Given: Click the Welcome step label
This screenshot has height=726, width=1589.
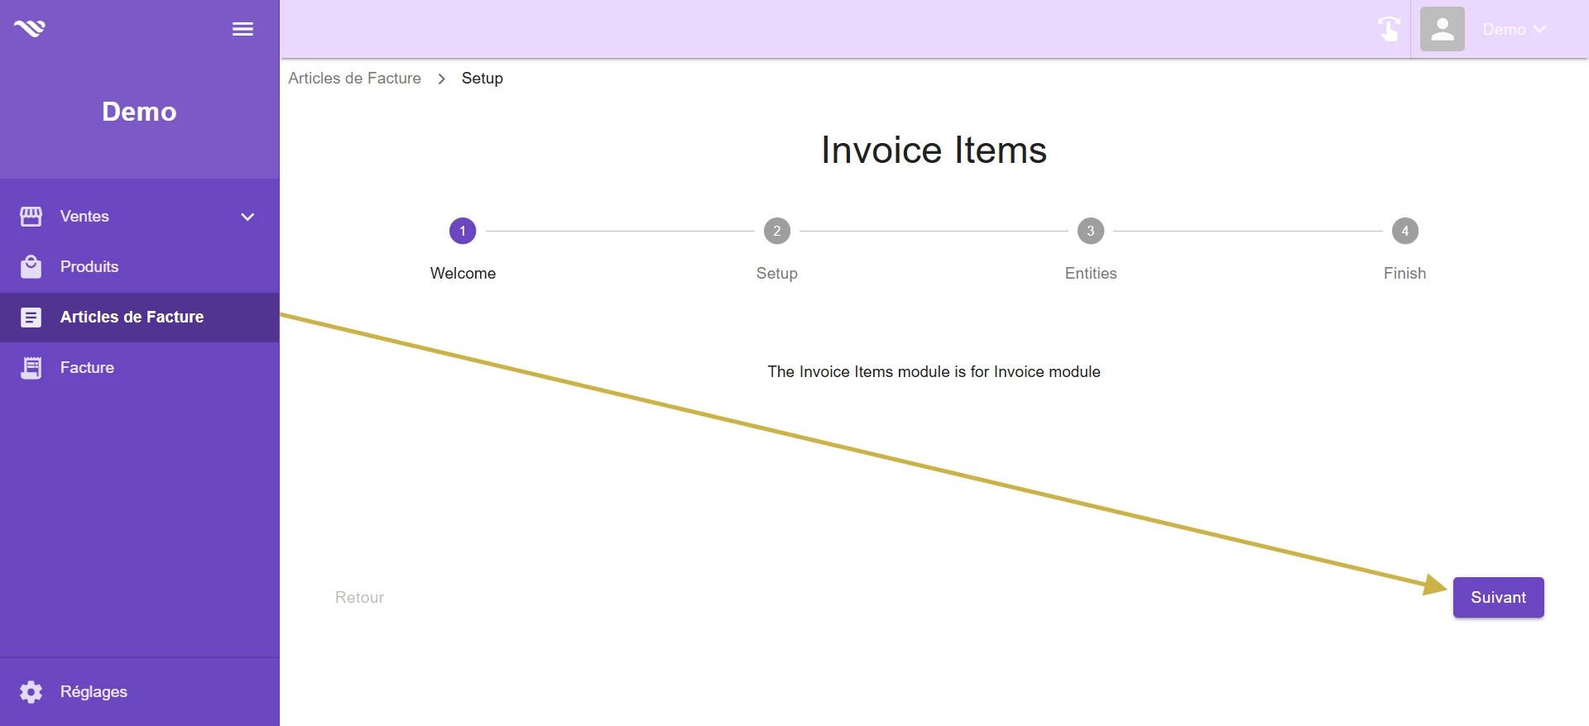Looking at the screenshot, I should pyautogui.click(x=463, y=274).
